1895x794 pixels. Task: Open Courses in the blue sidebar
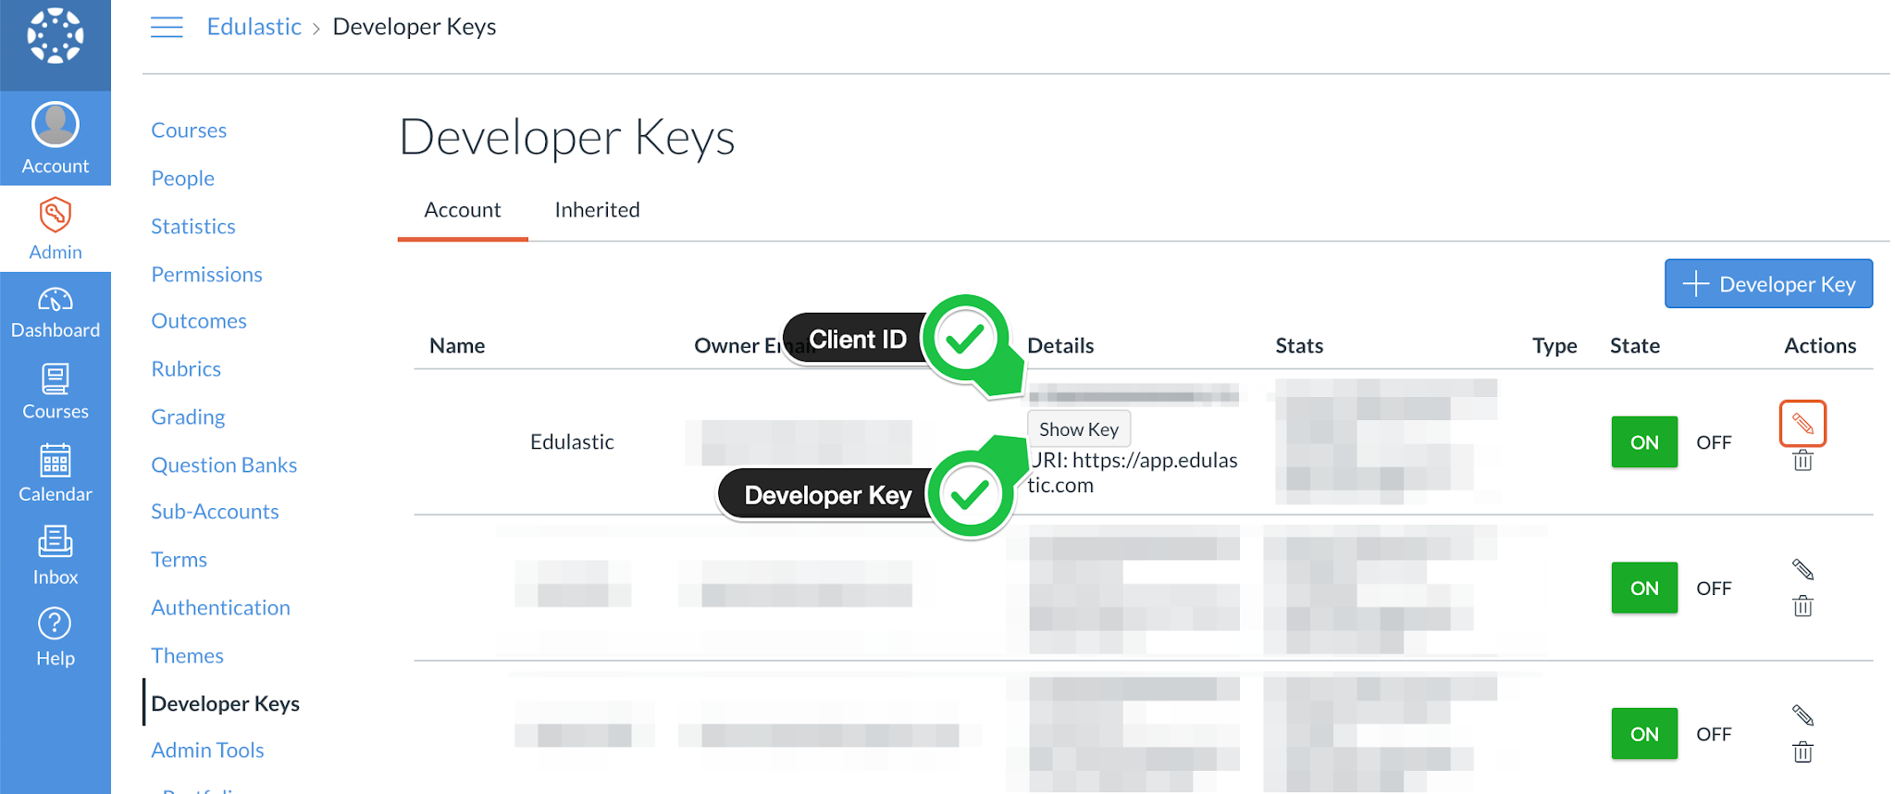(56, 393)
